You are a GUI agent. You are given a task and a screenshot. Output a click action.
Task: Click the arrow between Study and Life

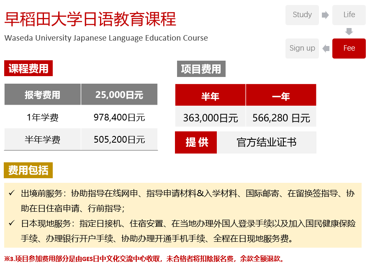pyautogui.click(x=325, y=15)
